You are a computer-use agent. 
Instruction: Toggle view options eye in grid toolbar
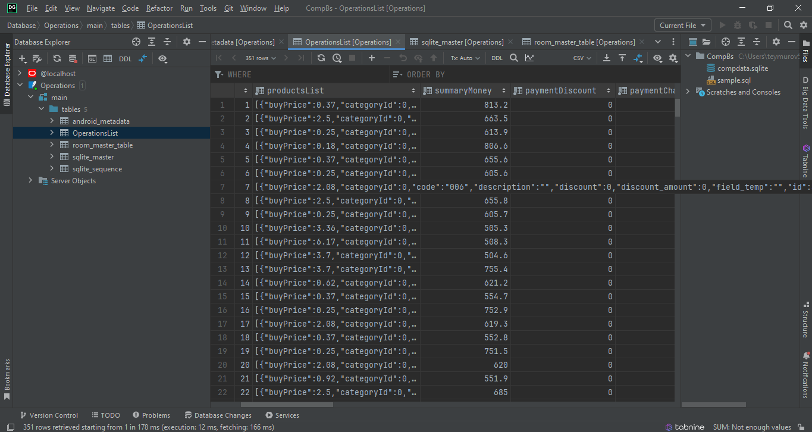coord(657,58)
